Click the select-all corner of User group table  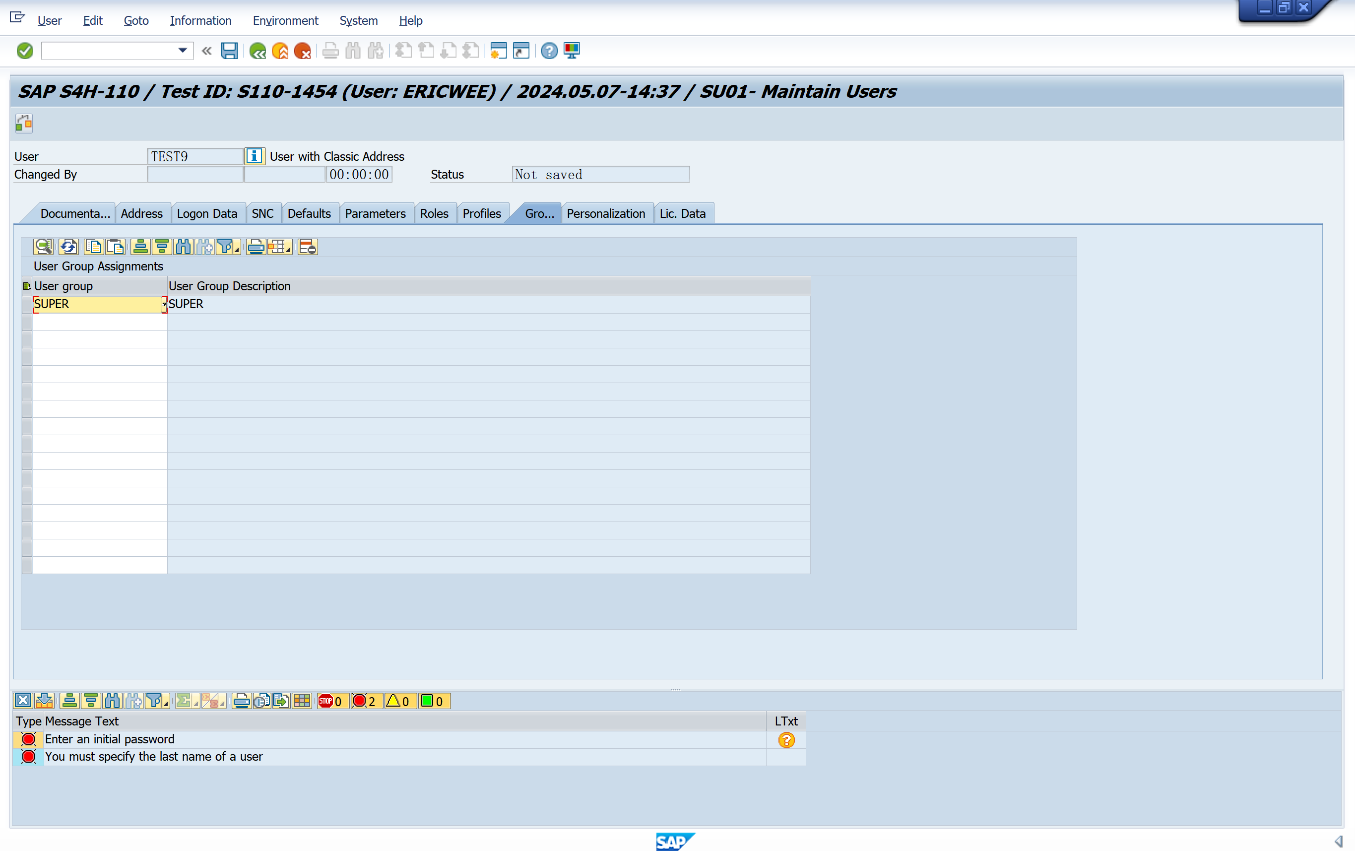click(x=26, y=286)
